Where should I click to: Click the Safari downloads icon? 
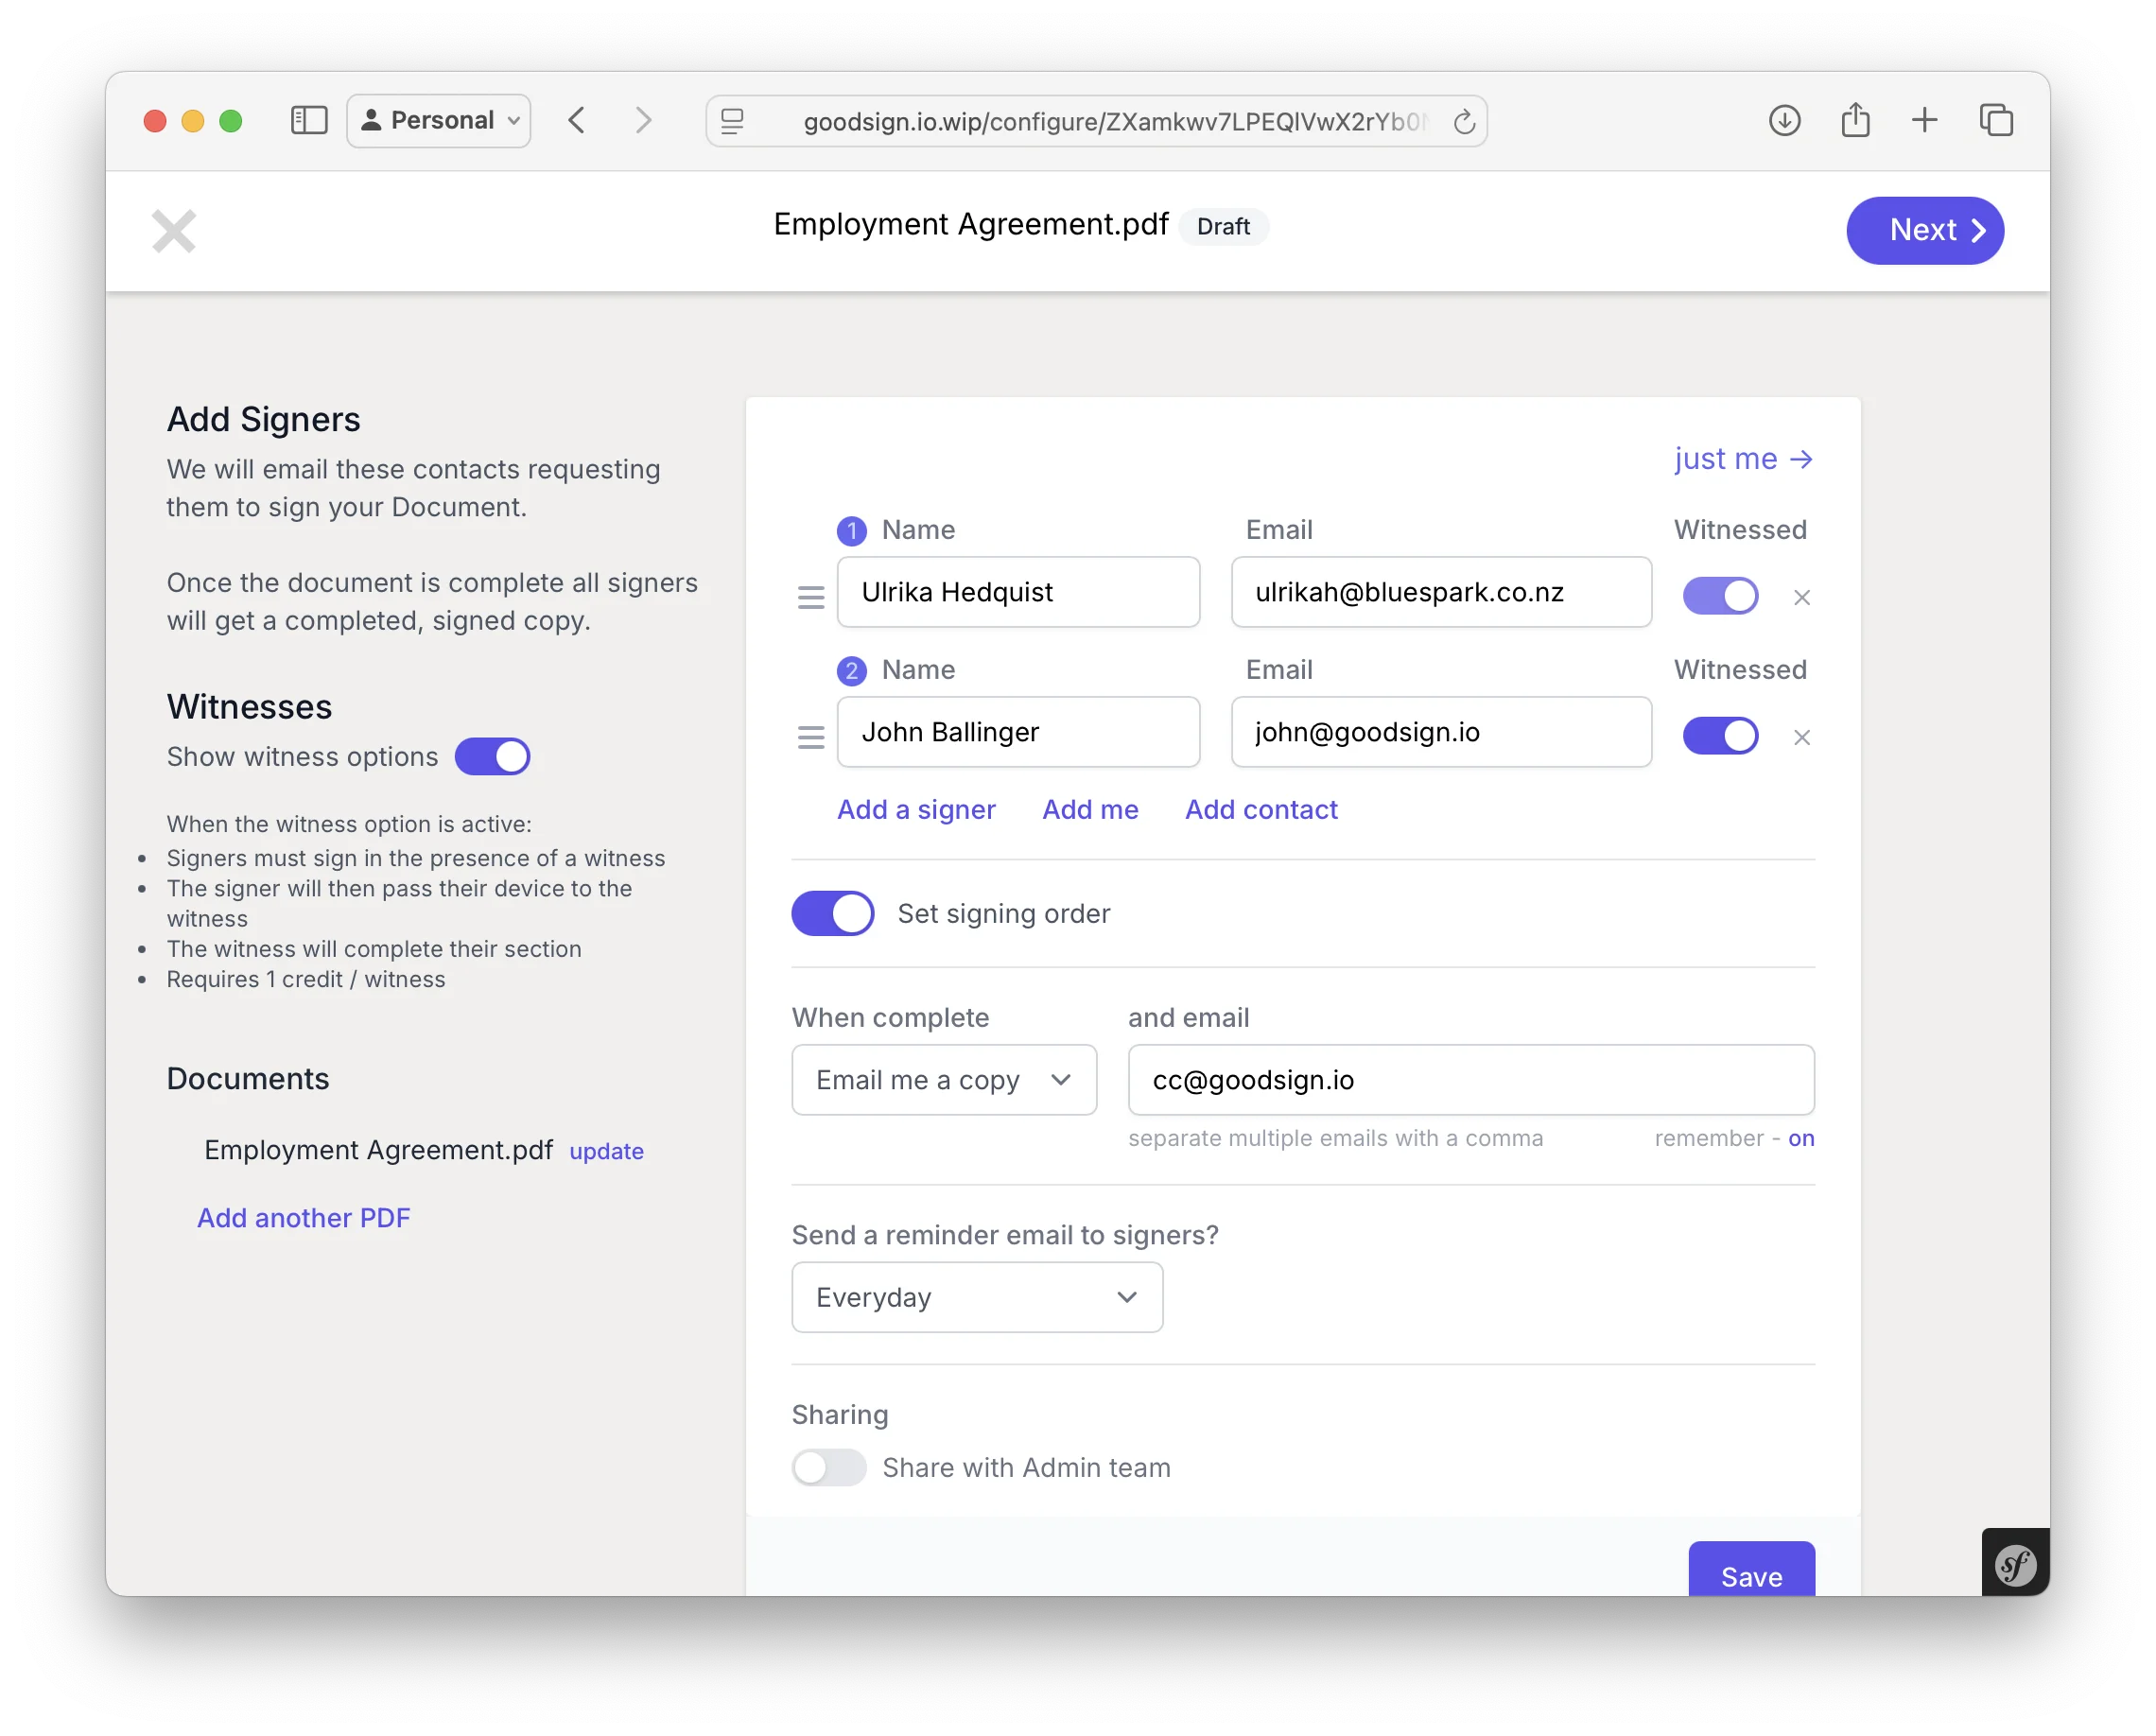point(1784,121)
